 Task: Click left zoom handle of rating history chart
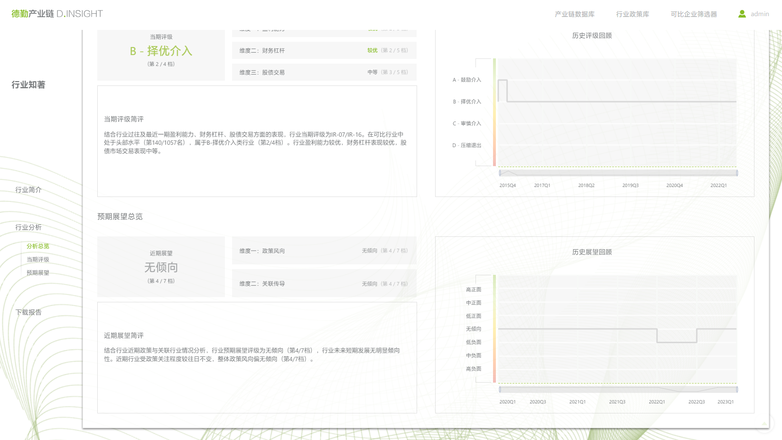500,173
